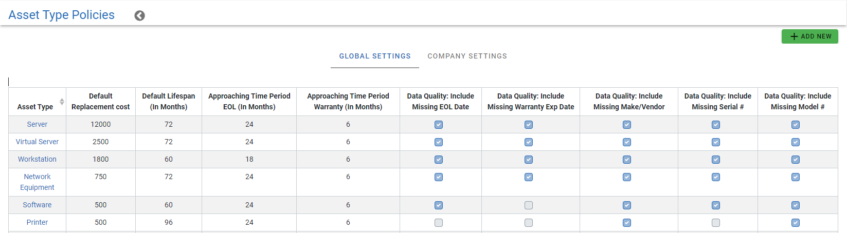Uncheck Missing Model # for Workstation
This screenshot has width=847, height=233.
tap(795, 160)
